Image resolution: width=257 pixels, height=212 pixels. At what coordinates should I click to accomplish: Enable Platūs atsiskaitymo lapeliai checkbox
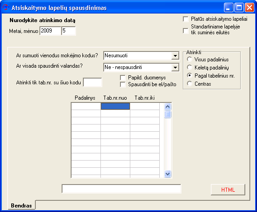[186, 19]
